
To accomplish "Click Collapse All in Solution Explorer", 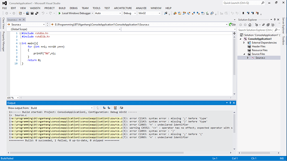I will coord(268,25).
